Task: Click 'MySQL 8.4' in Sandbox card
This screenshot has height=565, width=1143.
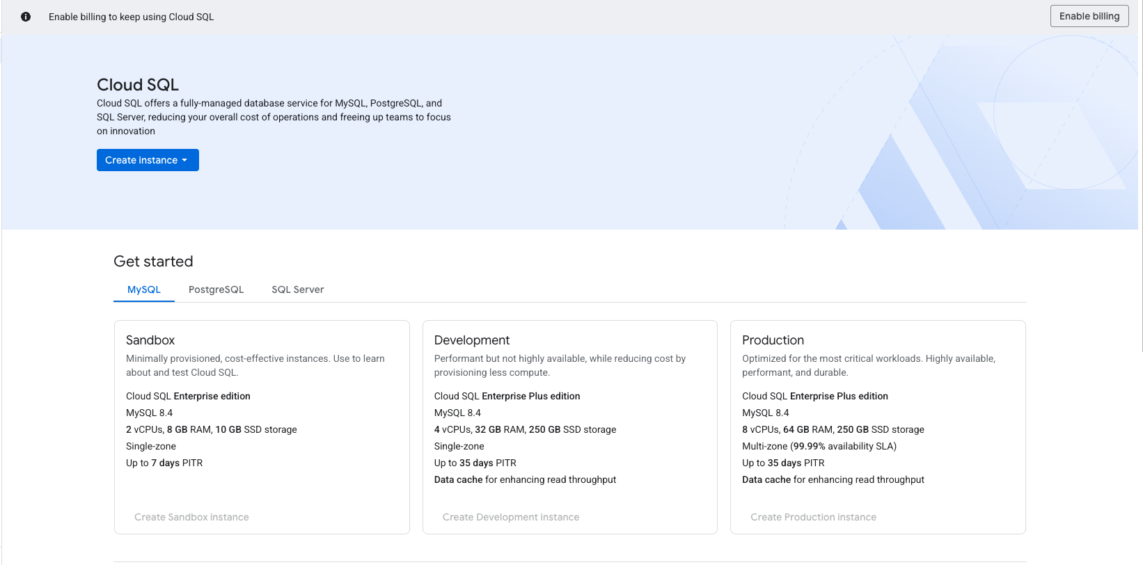Action: [x=150, y=413]
